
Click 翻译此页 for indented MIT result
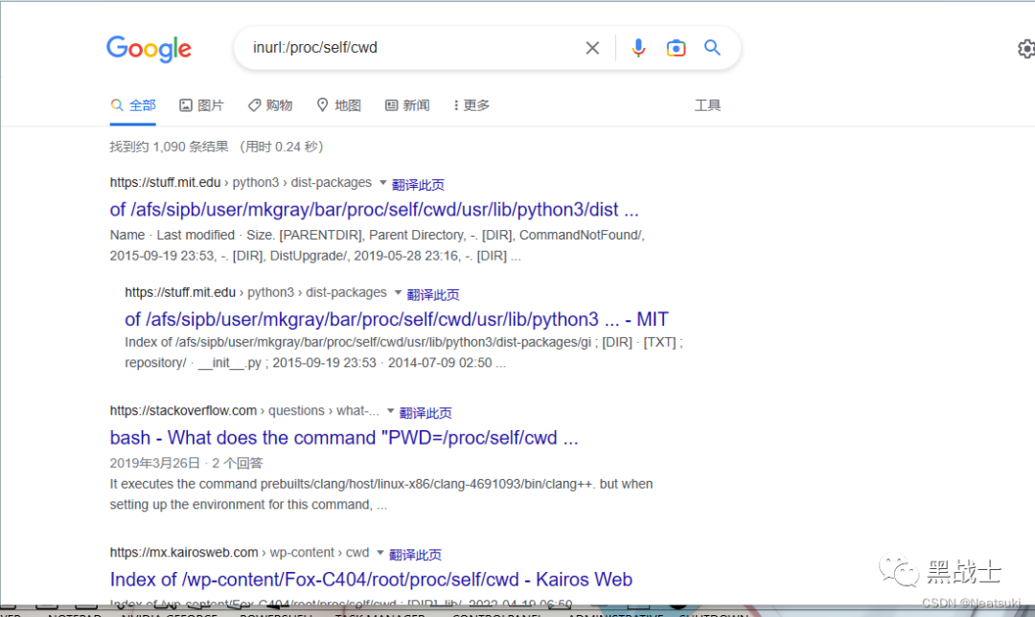[433, 295]
